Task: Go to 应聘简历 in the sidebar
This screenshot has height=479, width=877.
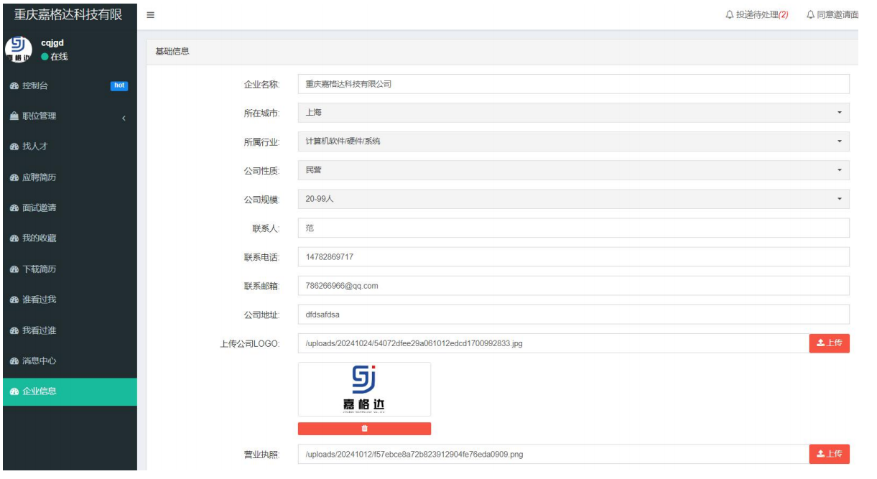Action: tap(40, 177)
